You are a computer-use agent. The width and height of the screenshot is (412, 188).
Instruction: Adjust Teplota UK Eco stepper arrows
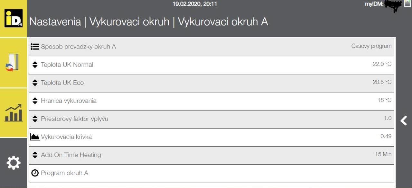click(35, 83)
